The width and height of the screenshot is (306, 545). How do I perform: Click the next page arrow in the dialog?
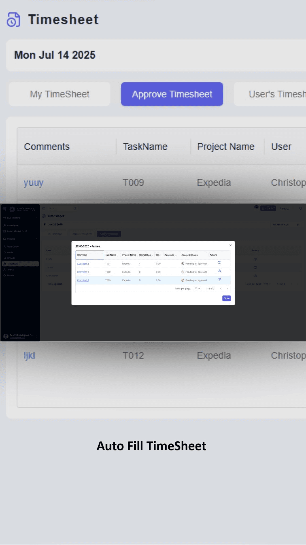click(x=227, y=288)
